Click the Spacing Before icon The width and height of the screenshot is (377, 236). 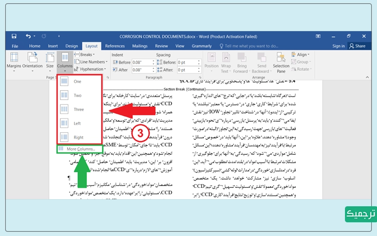(x=160, y=62)
